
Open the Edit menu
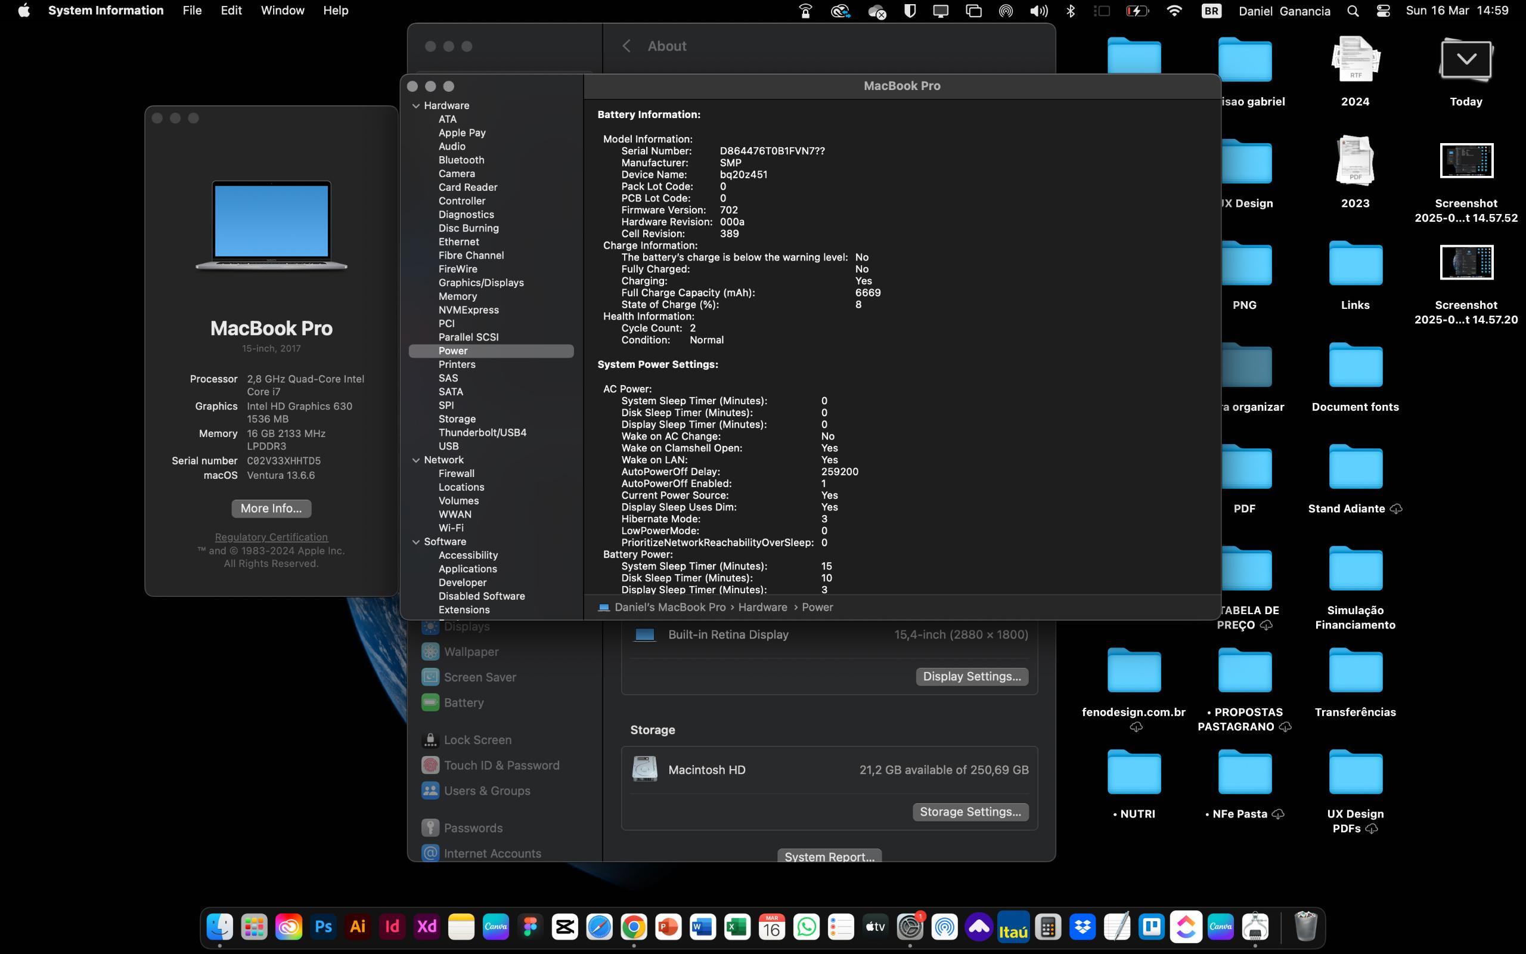(x=231, y=11)
